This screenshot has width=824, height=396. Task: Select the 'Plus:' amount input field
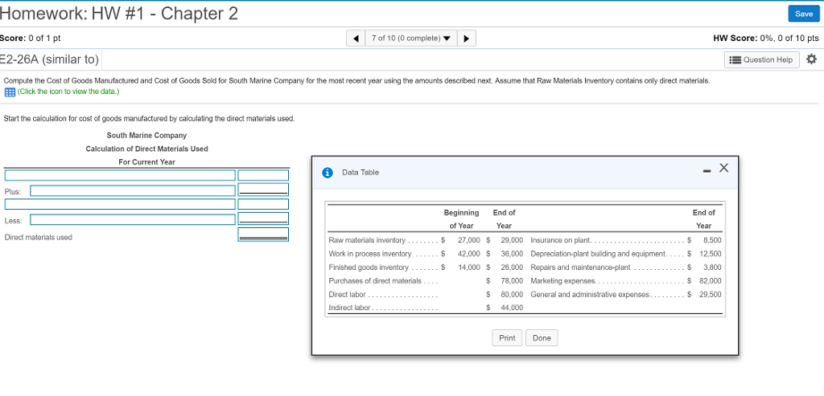coord(263,190)
